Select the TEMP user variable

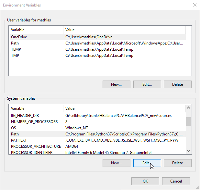pyautogui.click(x=98, y=49)
